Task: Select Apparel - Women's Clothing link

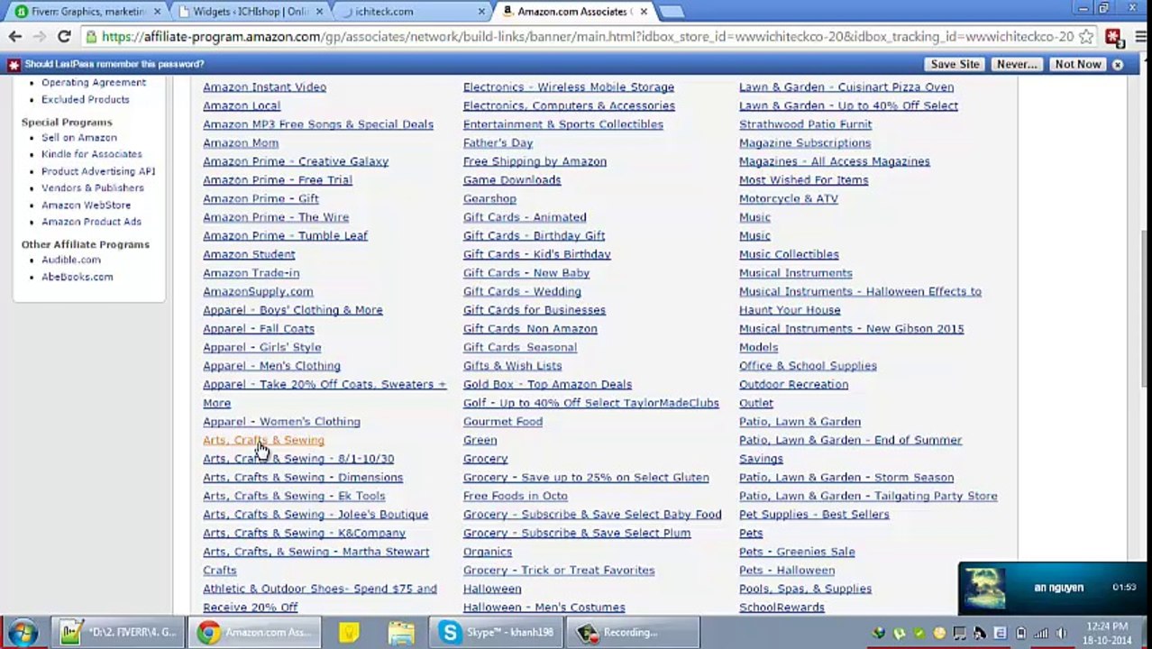Action: click(x=281, y=421)
